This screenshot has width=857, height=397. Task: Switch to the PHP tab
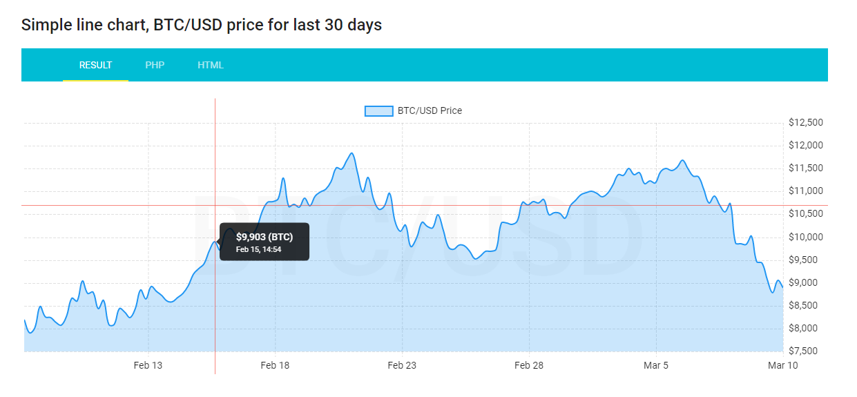155,65
